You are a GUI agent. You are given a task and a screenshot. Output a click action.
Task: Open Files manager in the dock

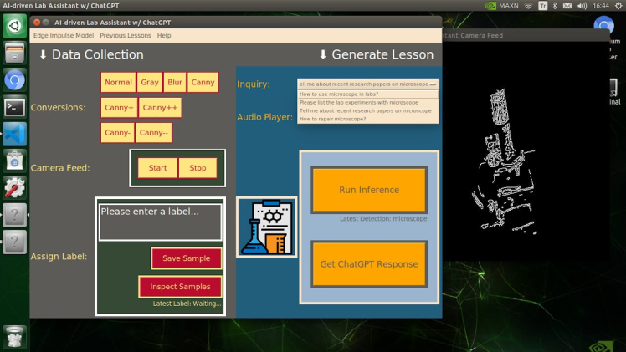coord(15,53)
